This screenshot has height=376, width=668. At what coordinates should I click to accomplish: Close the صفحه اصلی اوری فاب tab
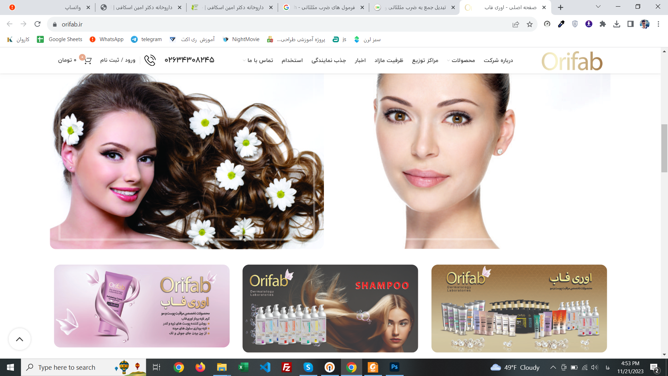544,7
